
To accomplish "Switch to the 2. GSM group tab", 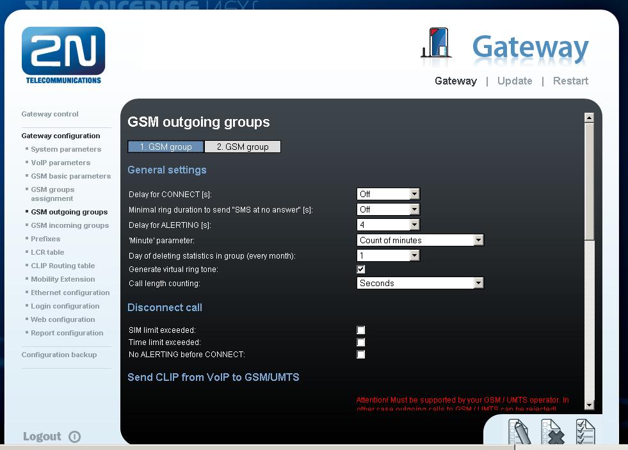I will [x=243, y=147].
